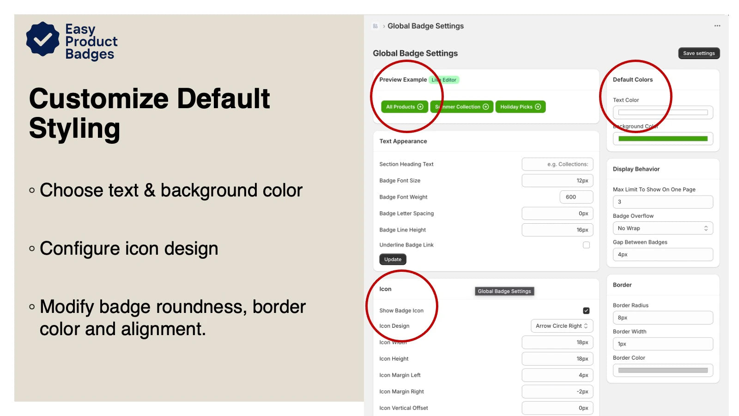Enable the Underline Badge Link checkbox
Screen dimensions: 739x416
(586, 245)
